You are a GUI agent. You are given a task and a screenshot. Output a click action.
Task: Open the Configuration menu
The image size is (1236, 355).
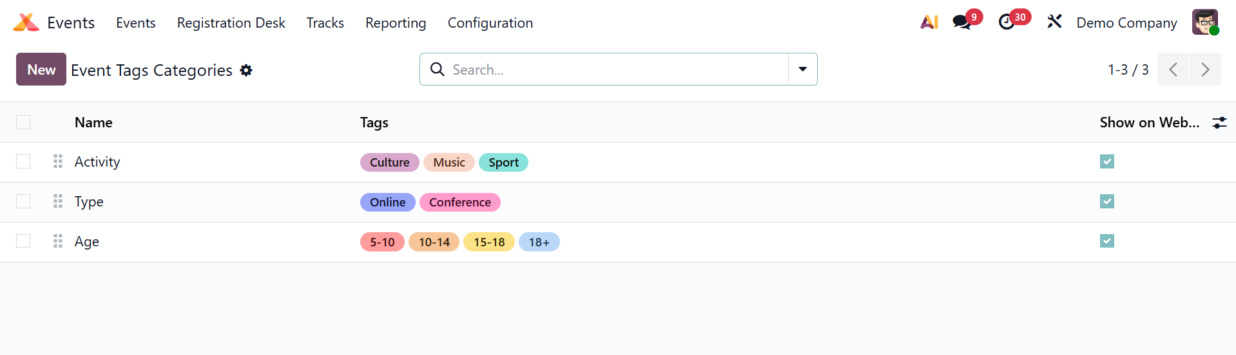[x=490, y=23]
